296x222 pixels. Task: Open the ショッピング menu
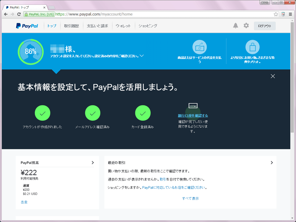click(x=148, y=26)
